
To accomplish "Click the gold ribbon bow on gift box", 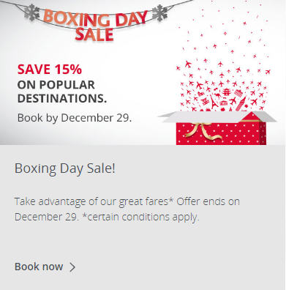I will [x=203, y=131].
